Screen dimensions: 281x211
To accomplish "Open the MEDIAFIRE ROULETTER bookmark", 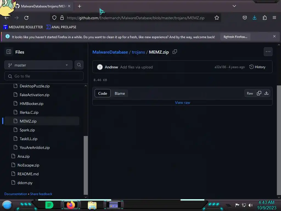I will click(23, 27).
